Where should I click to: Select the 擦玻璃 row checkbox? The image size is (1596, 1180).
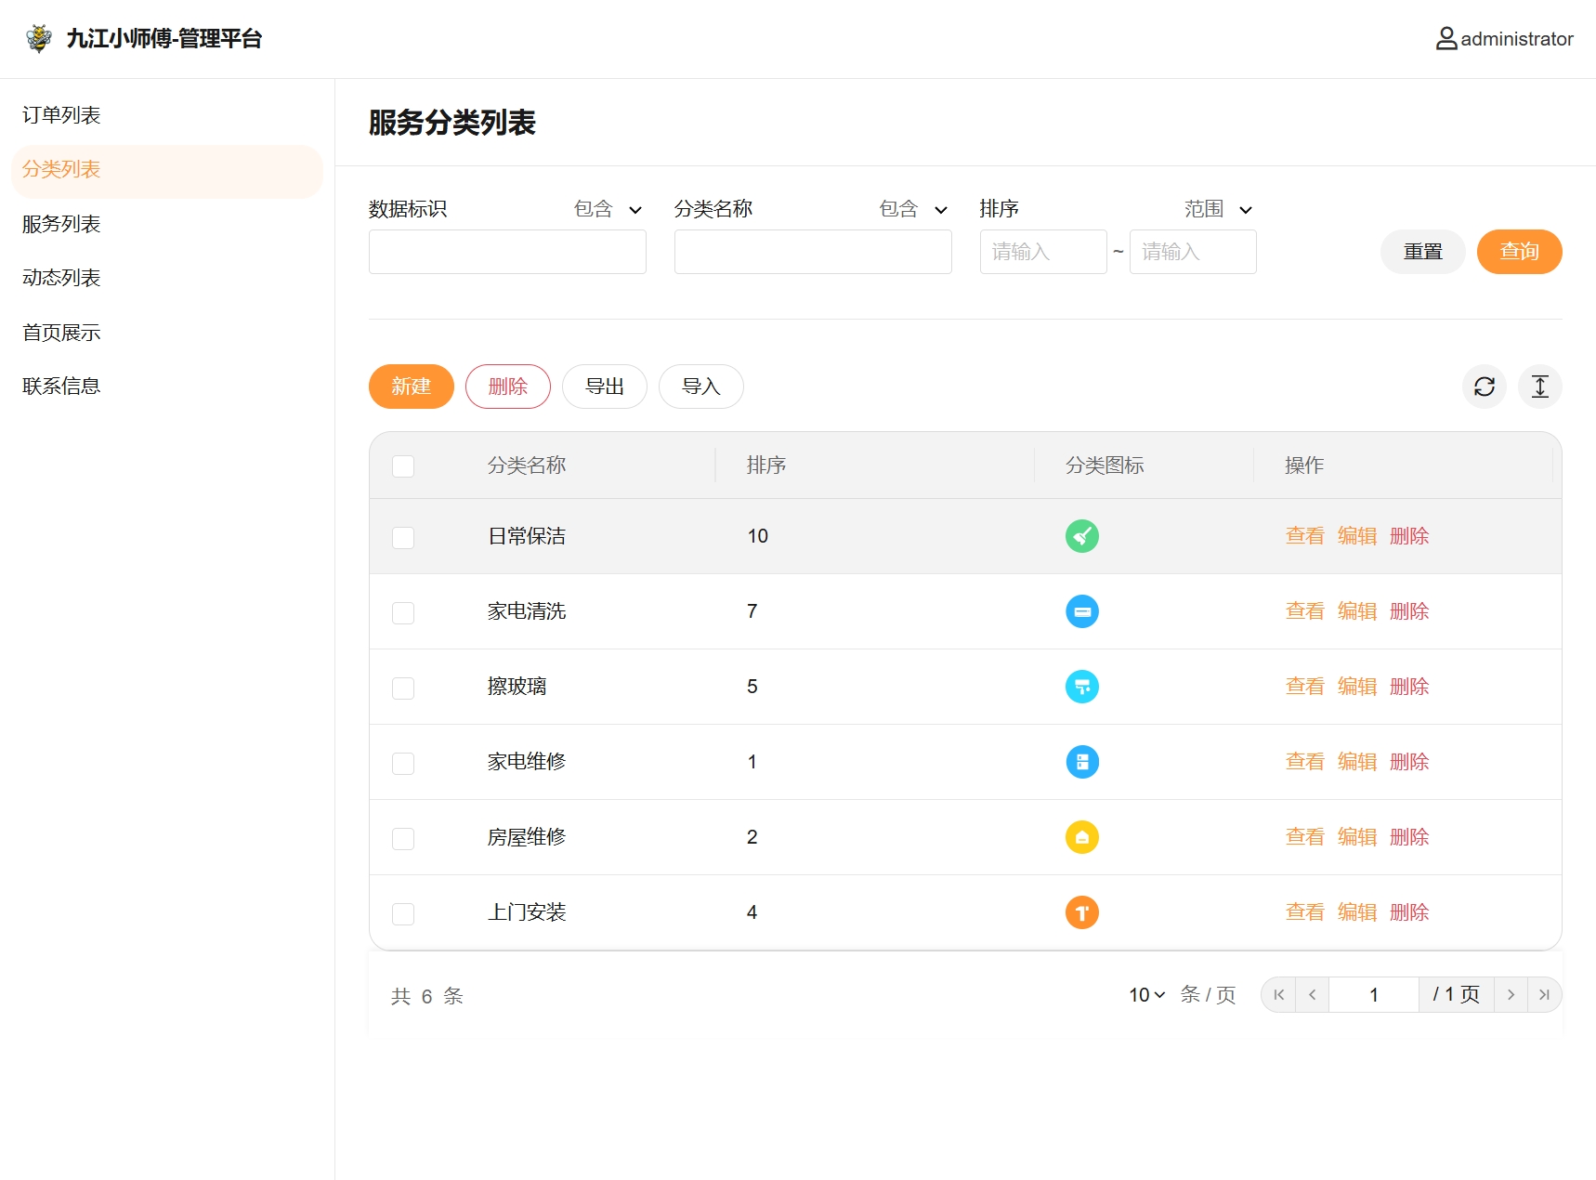pyautogui.click(x=403, y=688)
